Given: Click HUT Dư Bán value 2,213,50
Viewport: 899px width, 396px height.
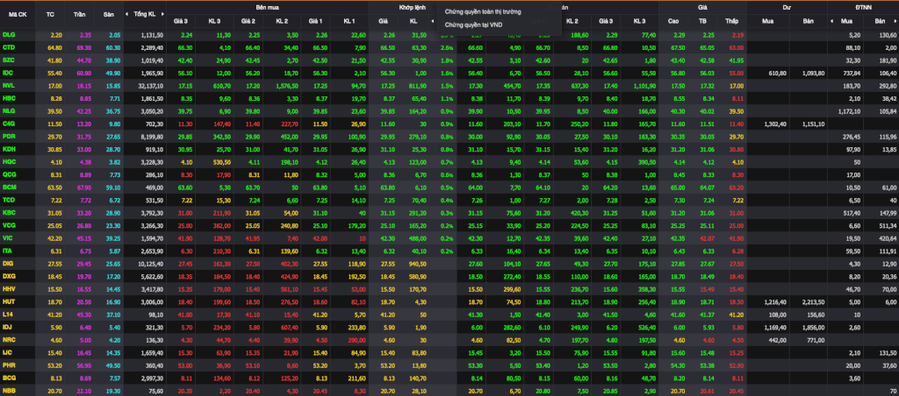Looking at the screenshot, I should click(x=814, y=301).
